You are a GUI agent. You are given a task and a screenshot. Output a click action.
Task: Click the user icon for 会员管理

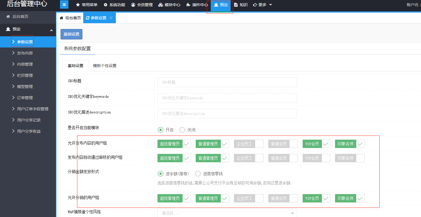click(133, 5)
